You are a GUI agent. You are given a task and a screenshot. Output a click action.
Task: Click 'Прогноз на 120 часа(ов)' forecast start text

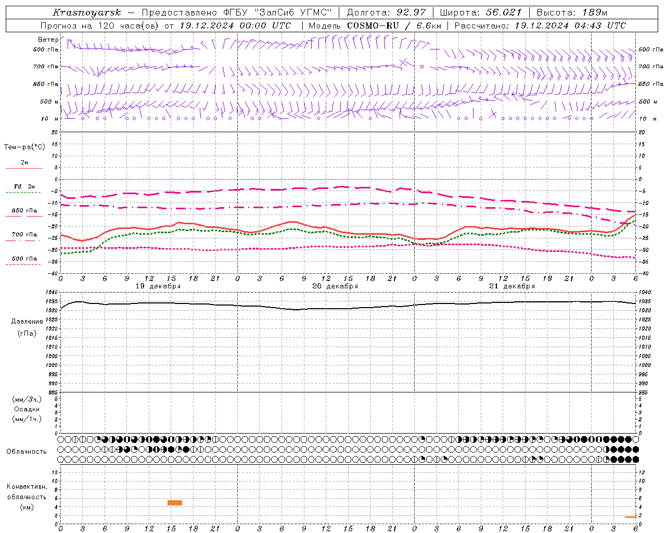click(x=100, y=26)
